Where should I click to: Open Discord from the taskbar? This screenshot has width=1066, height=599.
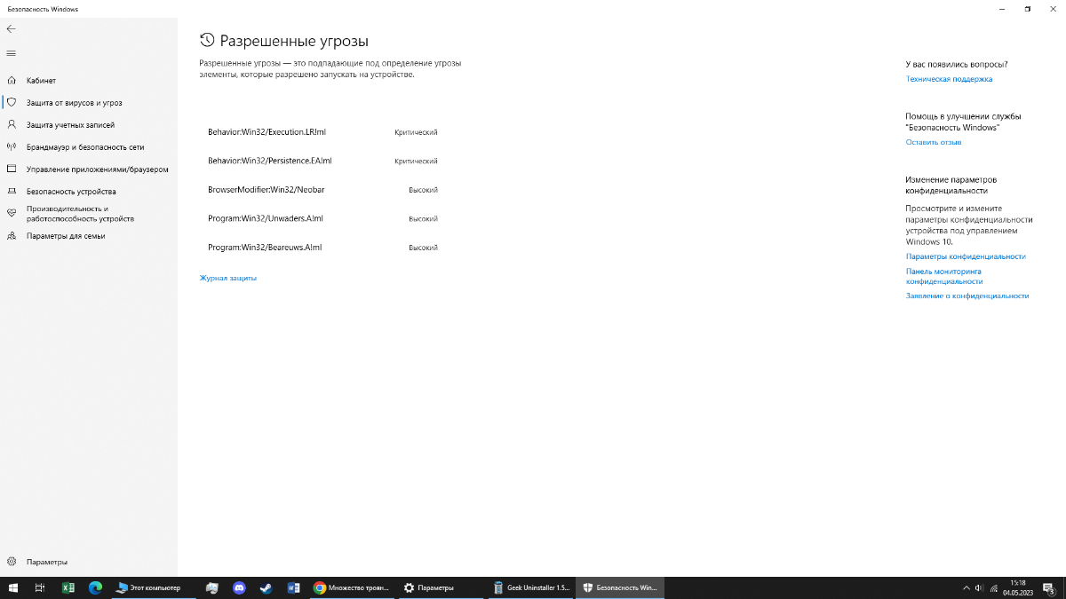click(x=239, y=587)
